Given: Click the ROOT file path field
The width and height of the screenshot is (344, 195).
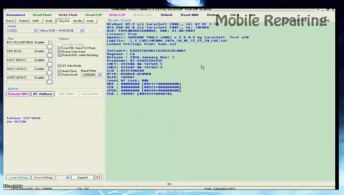Looking at the screenshot, I should coord(27,73).
